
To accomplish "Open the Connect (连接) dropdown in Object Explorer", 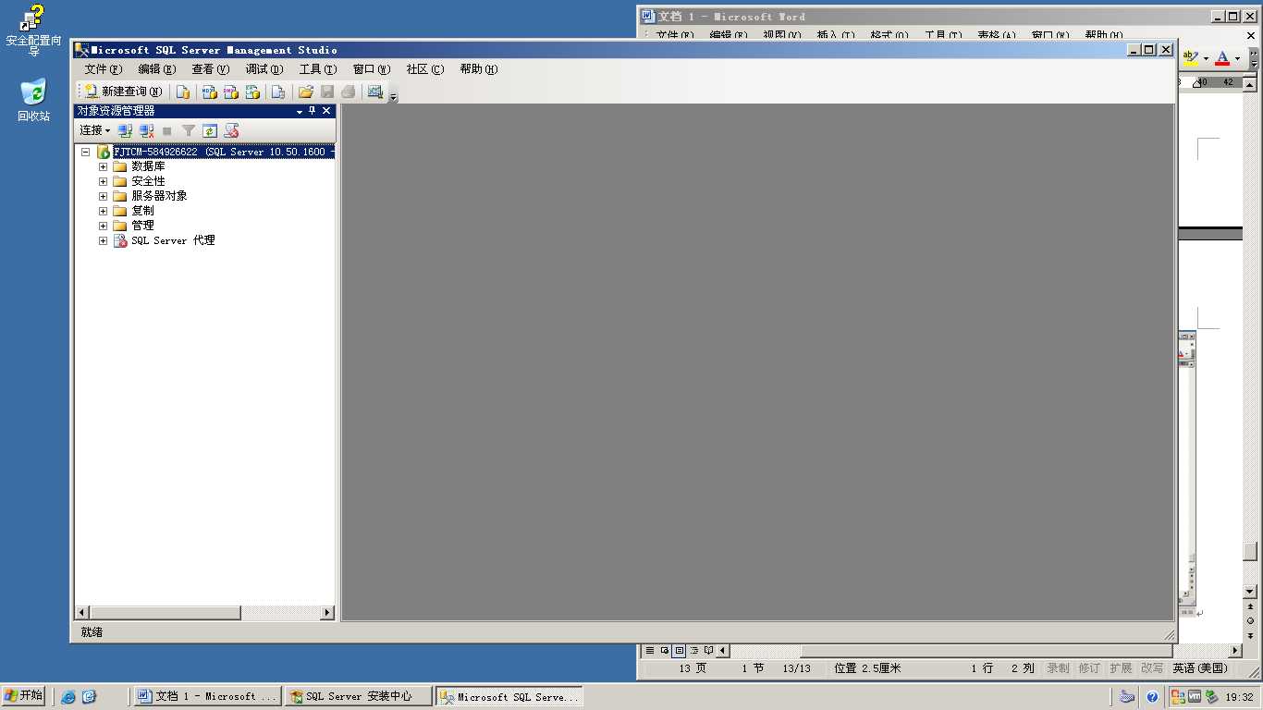I will (x=94, y=130).
